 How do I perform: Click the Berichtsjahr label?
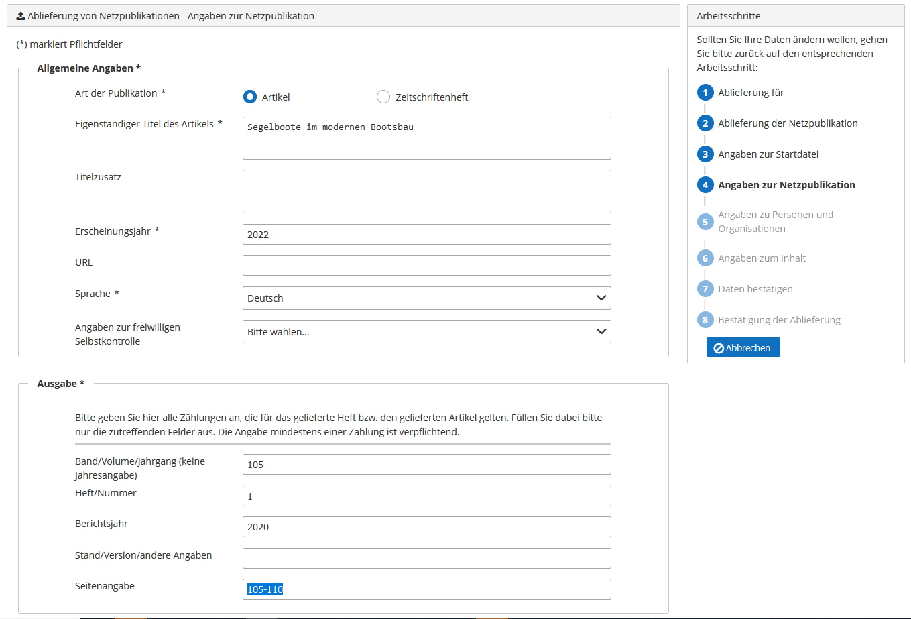[101, 524]
